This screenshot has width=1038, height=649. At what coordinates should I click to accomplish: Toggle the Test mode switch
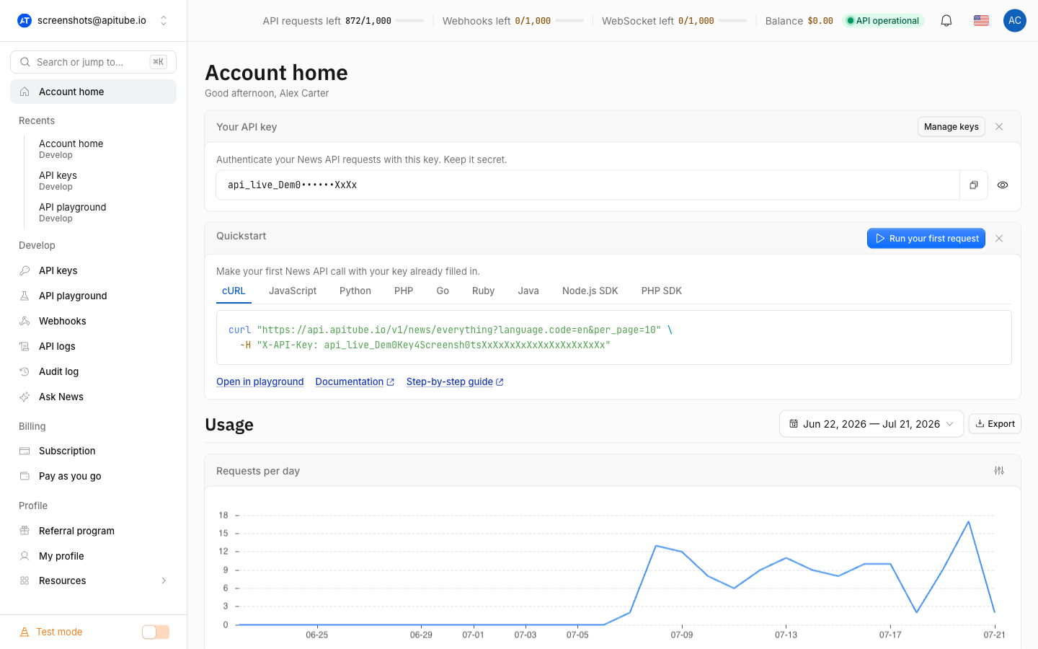[156, 632]
